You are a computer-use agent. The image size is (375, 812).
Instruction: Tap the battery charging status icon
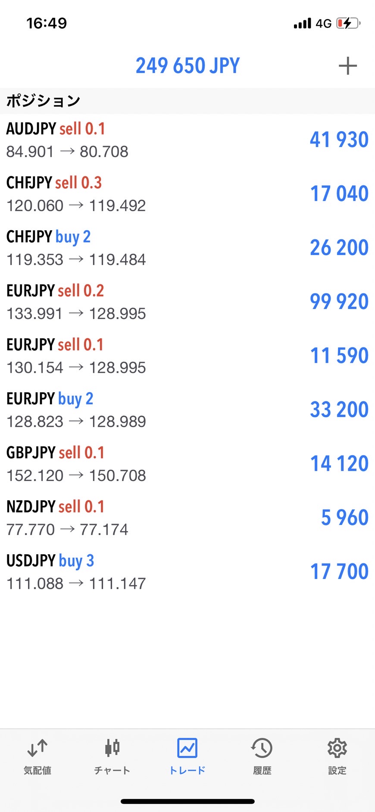[x=348, y=23]
